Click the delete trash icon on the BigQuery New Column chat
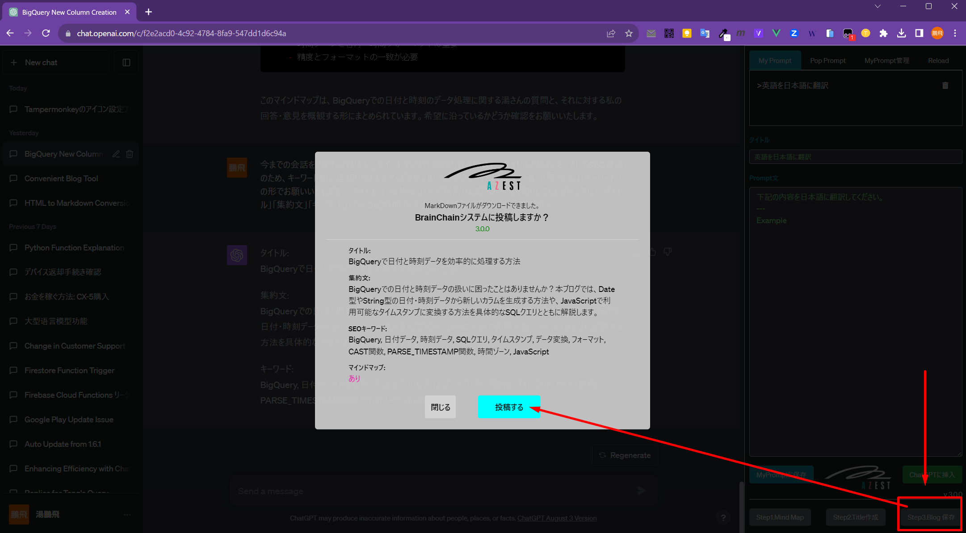 coord(130,154)
